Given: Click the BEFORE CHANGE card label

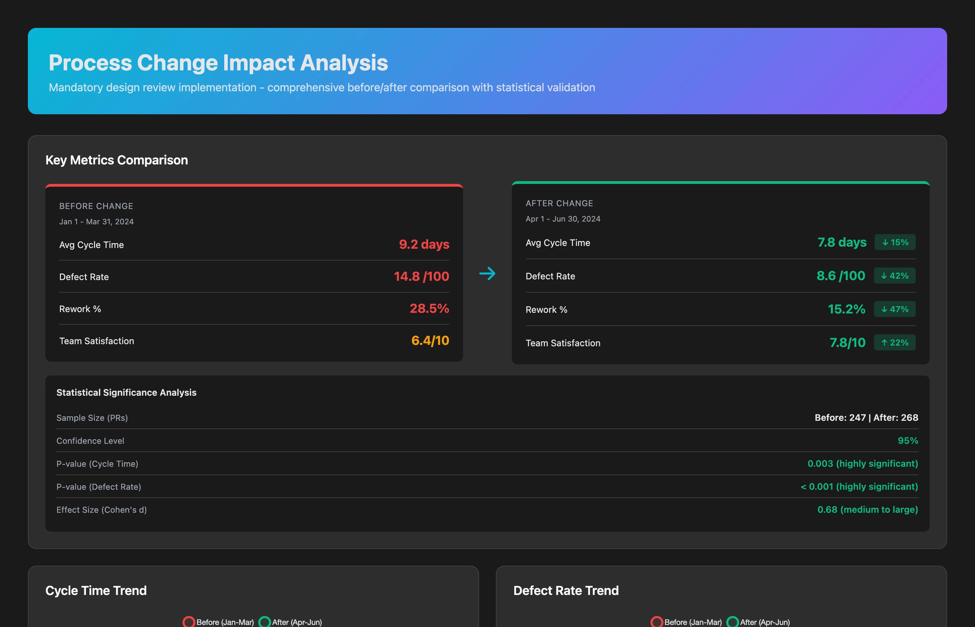Looking at the screenshot, I should click(x=96, y=206).
